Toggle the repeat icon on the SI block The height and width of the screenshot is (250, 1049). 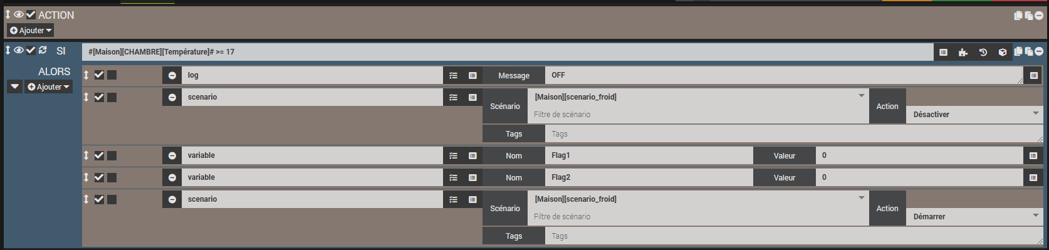click(x=43, y=50)
